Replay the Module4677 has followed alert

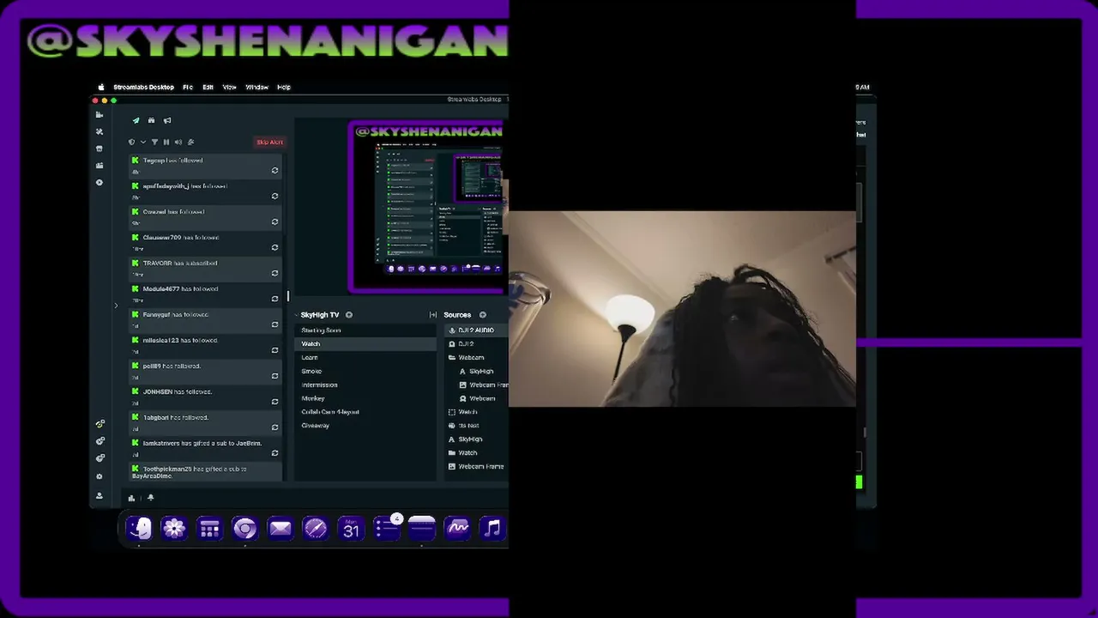(x=274, y=299)
